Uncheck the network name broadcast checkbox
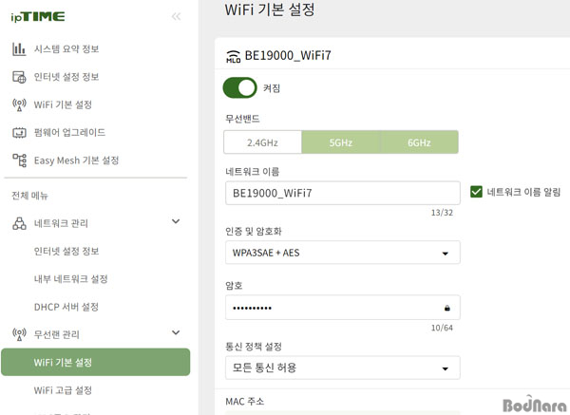The height and width of the screenshot is (415, 570). pyautogui.click(x=476, y=192)
